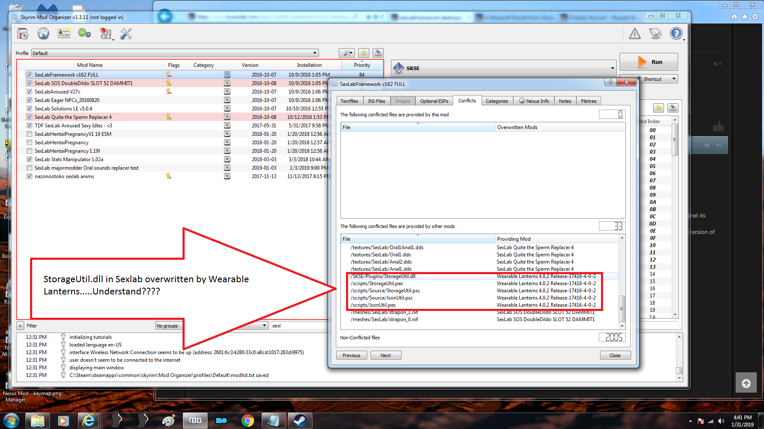764x429 pixels.
Task: Enable SexLabHentaiPregnancy 1.19l mod checkbox
Action: click(x=29, y=151)
